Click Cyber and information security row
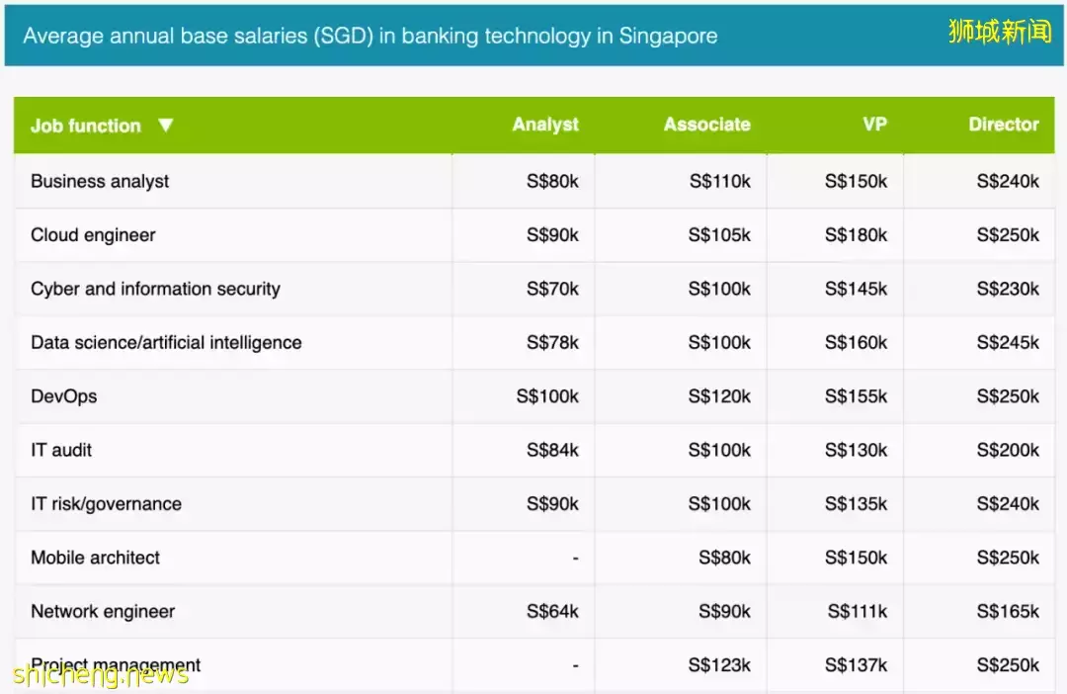 click(x=155, y=289)
